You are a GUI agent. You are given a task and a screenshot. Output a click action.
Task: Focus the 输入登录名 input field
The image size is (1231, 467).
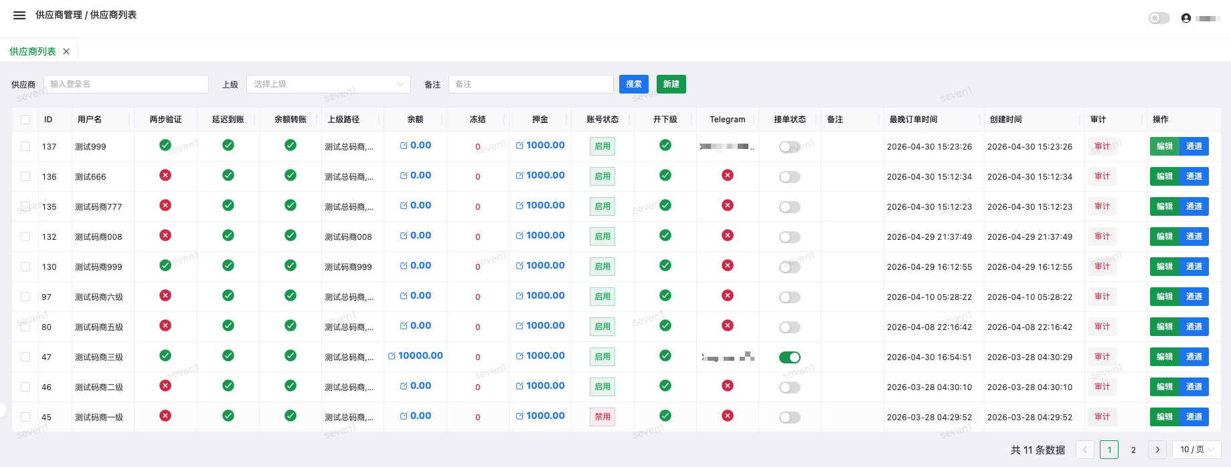pyautogui.click(x=126, y=84)
